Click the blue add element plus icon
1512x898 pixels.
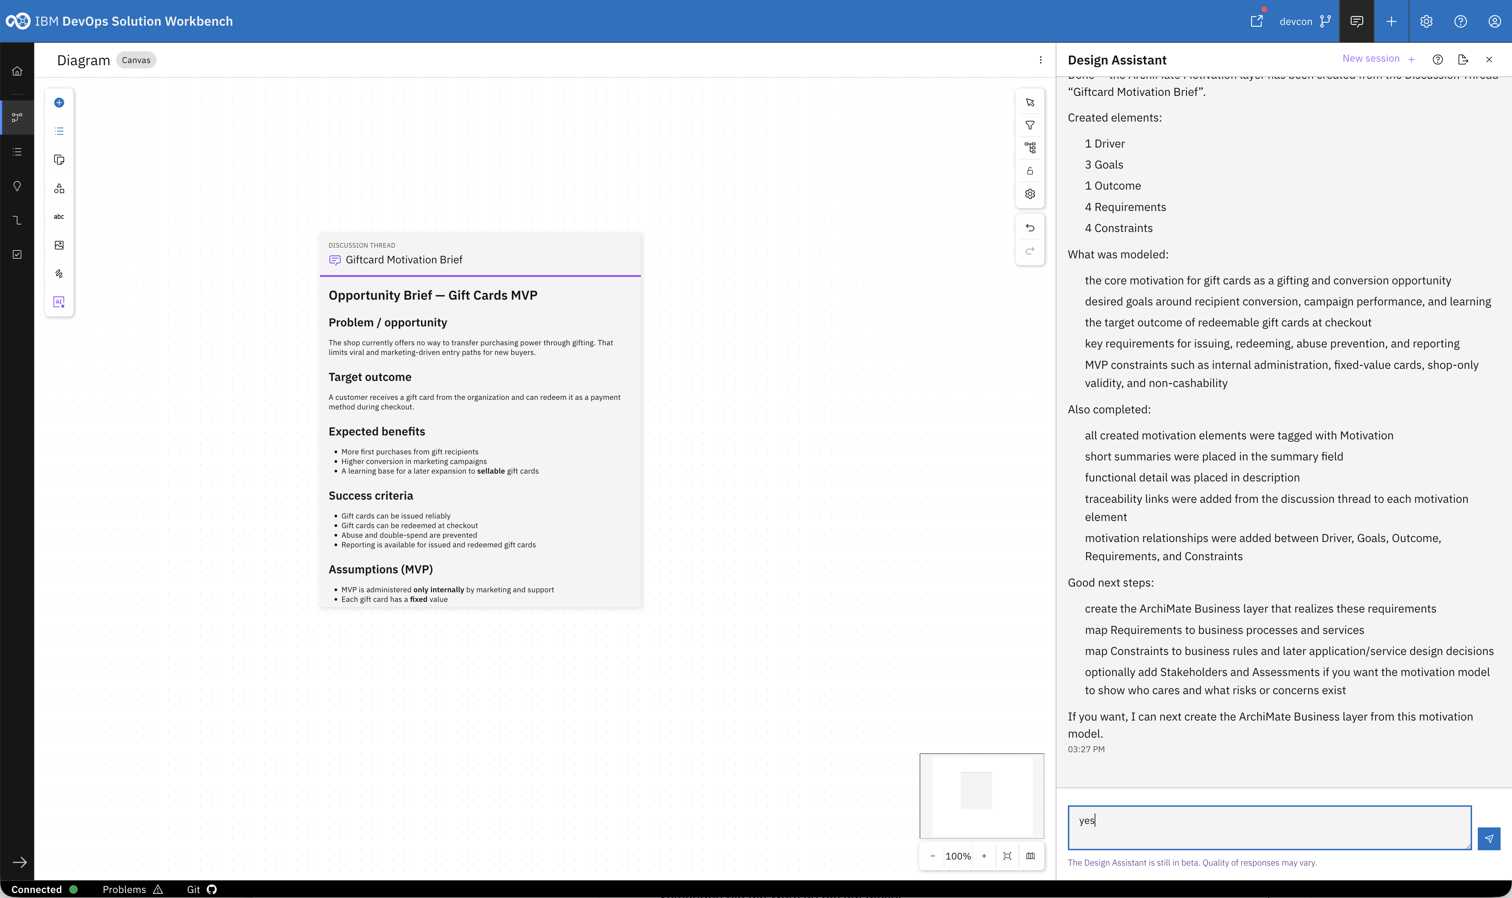click(59, 103)
